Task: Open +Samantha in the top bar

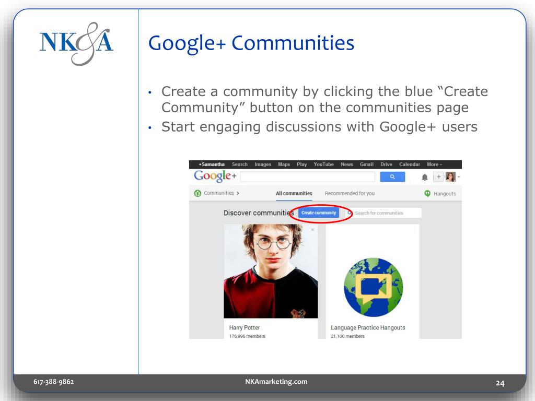Action: [212, 164]
